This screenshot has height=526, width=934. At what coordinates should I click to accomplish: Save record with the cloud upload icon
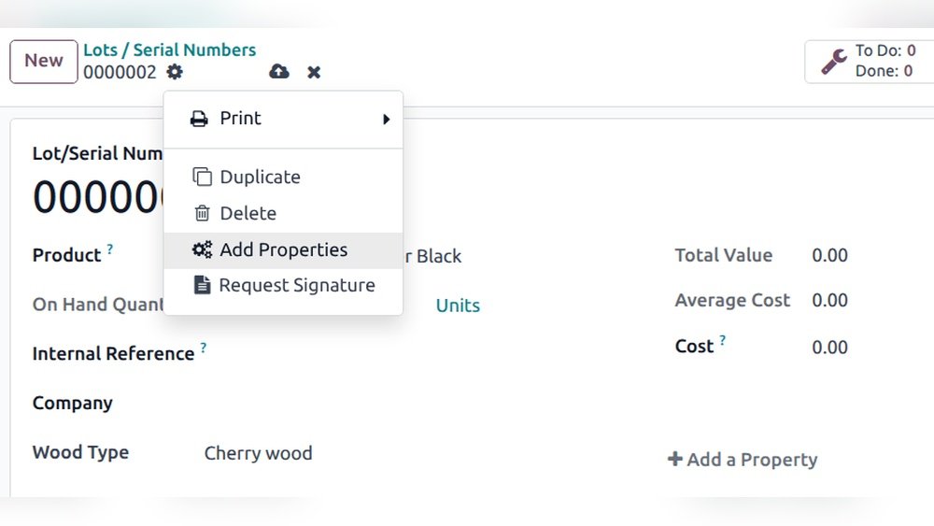(x=278, y=72)
